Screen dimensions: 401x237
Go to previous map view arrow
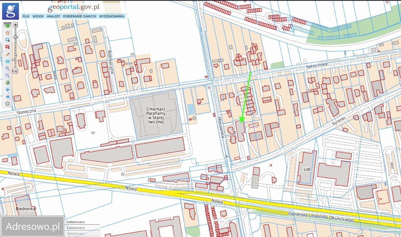[8, 90]
